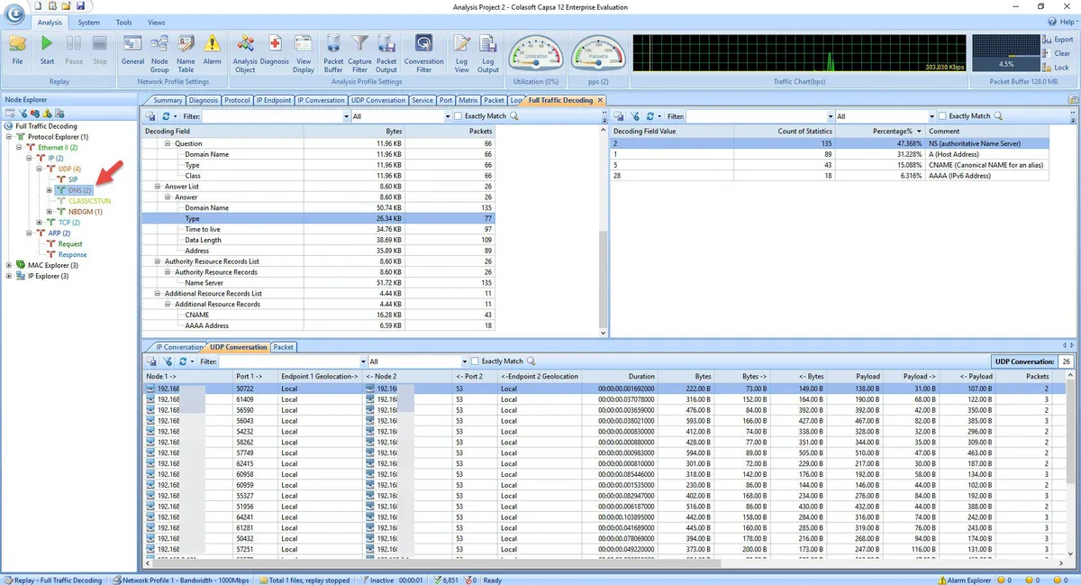Open the Alarm settings icon
The image size is (1081, 585).
[x=212, y=49]
